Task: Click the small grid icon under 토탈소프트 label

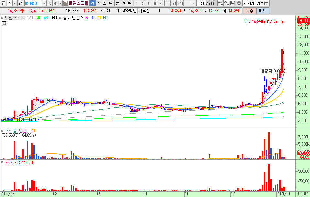Action: pos(4,24)
